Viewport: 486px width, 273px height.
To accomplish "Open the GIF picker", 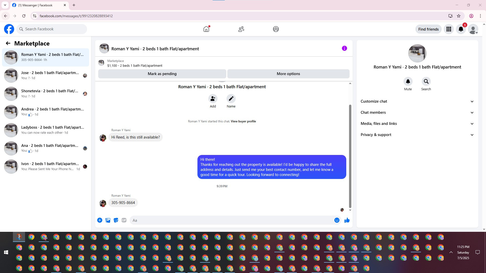I will (x=124, y=220).
